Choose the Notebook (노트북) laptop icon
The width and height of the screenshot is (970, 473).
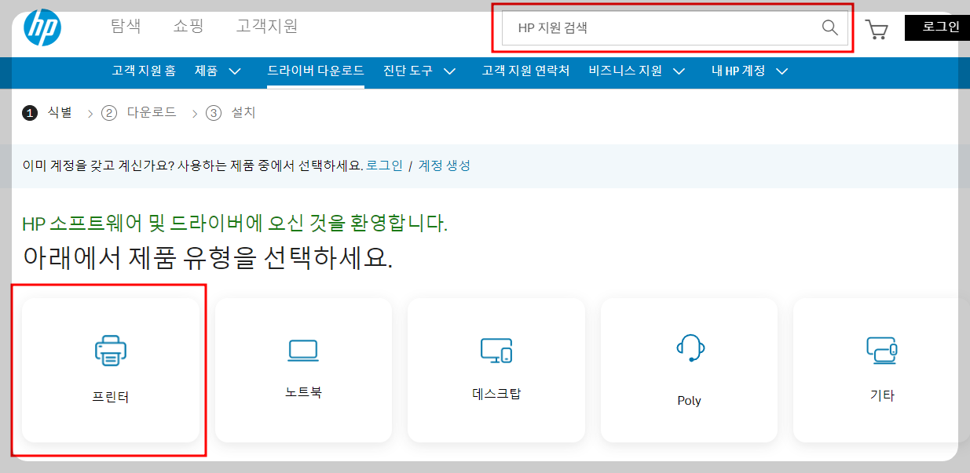(303, 352)
